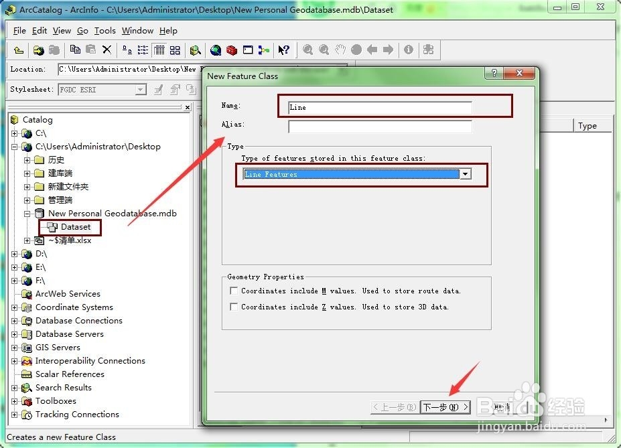Open the File menu
Viewport: 621px width, 448px height.
[19, 31]
